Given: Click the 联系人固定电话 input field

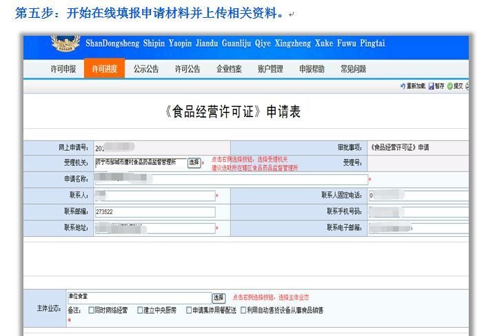Looking at the screenshot, I should coord(418,196).
